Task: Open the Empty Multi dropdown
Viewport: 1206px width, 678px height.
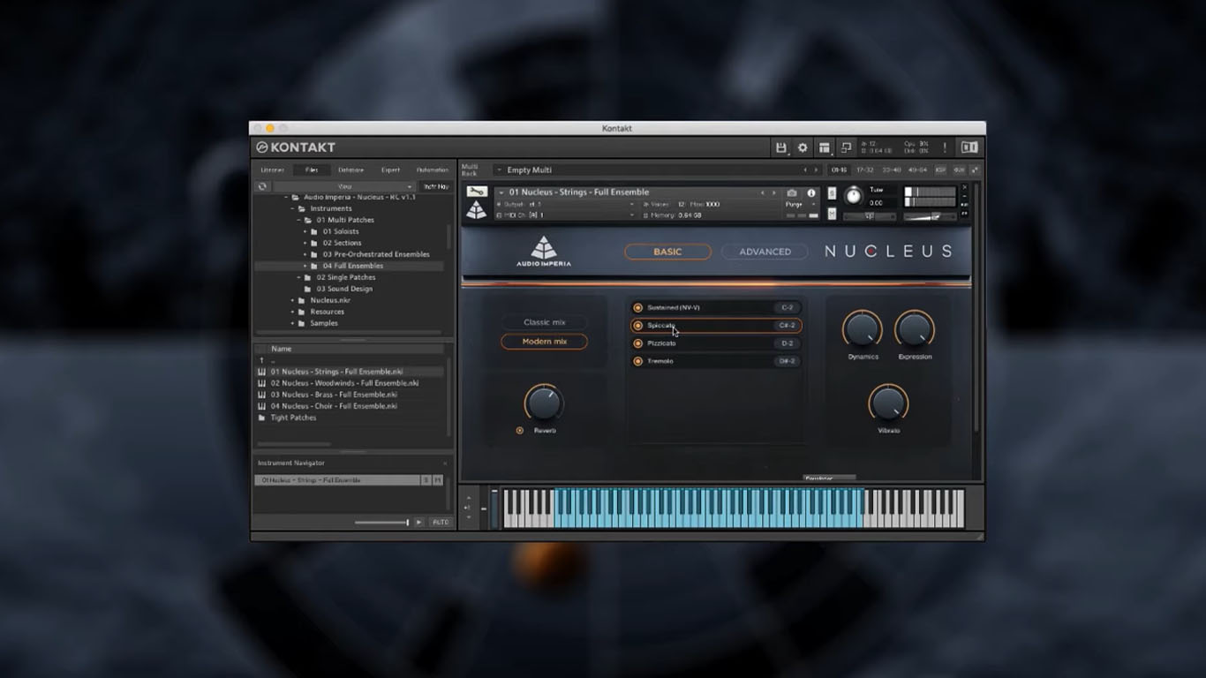Action: (x=501, y=169)
